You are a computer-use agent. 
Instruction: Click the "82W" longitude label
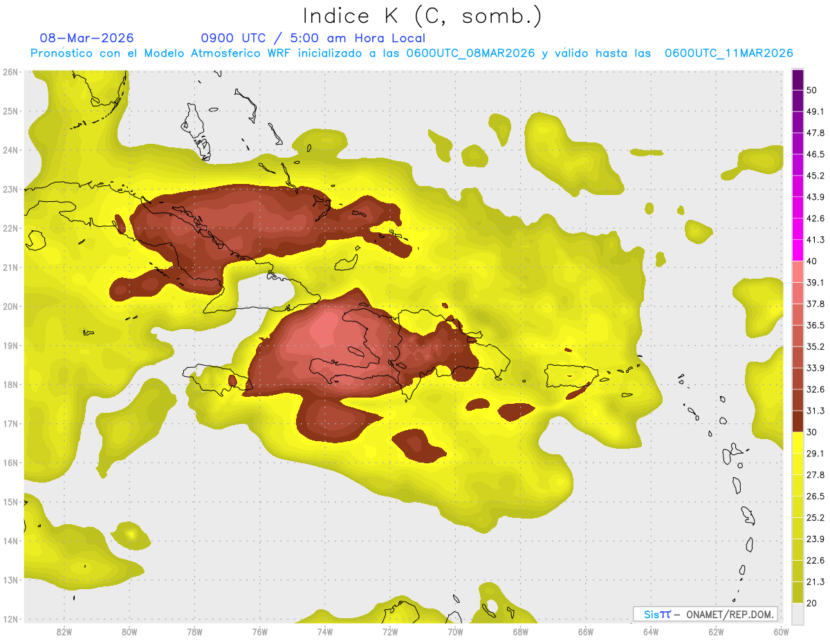[64, 631]
